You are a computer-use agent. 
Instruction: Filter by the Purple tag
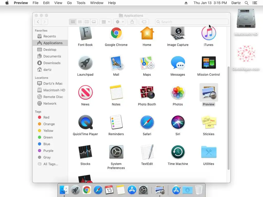point(50,151)
